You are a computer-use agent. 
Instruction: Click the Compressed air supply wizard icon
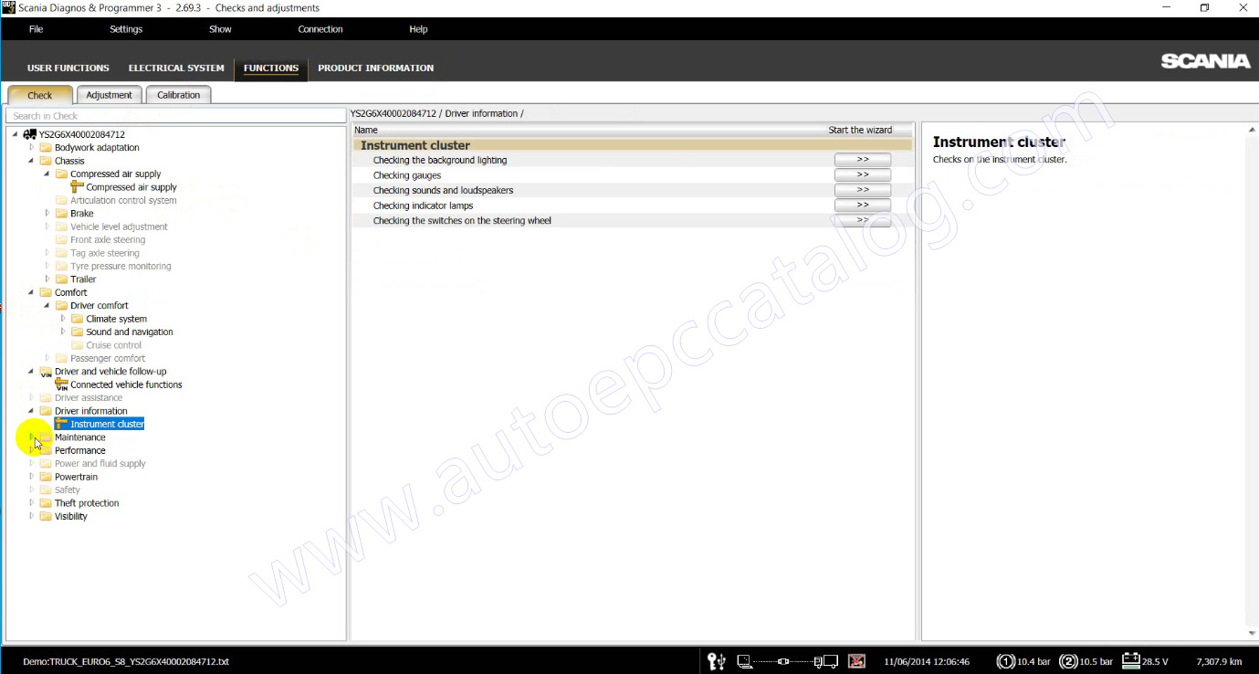(x=77, y=187)
